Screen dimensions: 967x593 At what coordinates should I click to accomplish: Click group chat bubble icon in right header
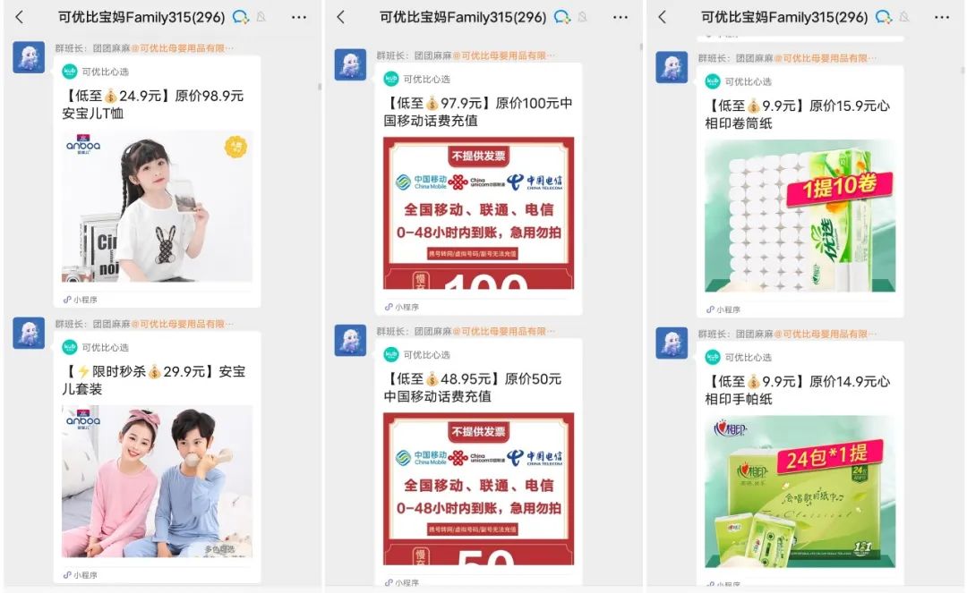(x=883, y=17)
